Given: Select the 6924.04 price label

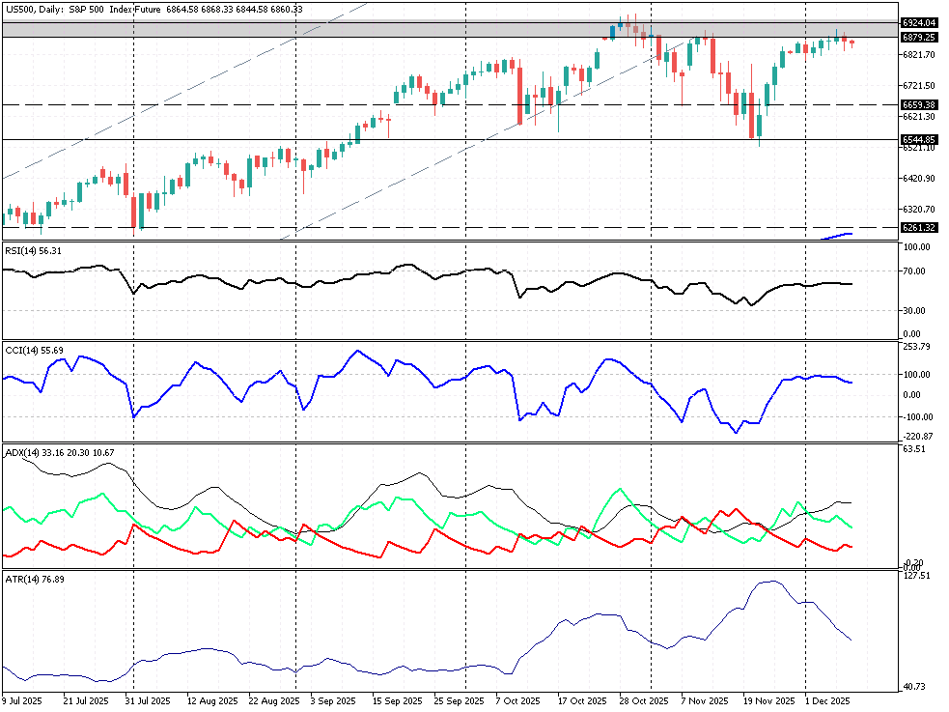Looking at the screenshot, I should coord(918,21).
